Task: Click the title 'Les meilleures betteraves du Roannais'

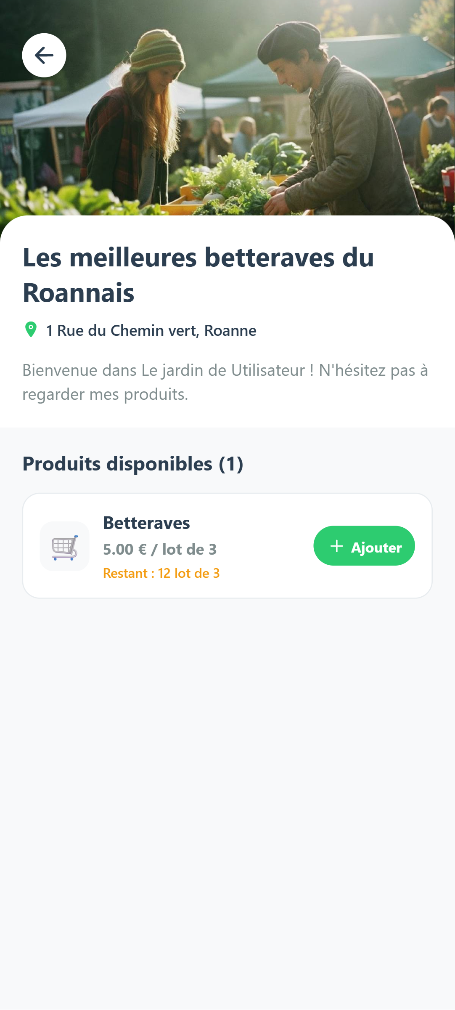Action: tap(198, 275)
